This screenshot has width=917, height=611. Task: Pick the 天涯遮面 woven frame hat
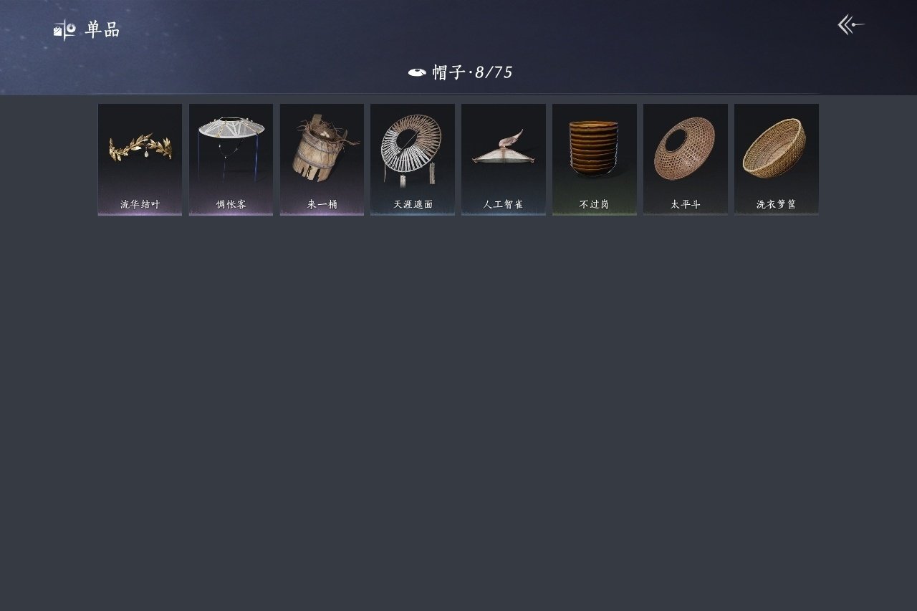pos(413,159)
